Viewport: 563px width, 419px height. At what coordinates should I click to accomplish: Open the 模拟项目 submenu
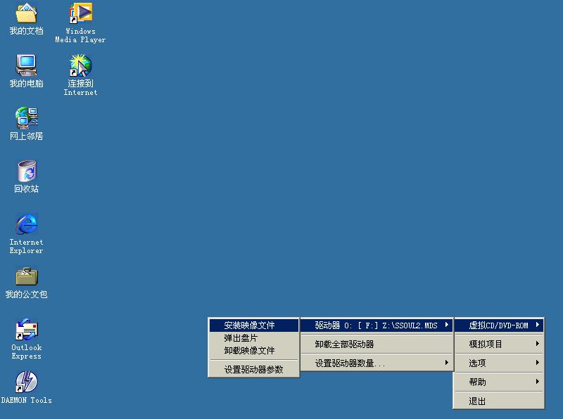(499, 344)
